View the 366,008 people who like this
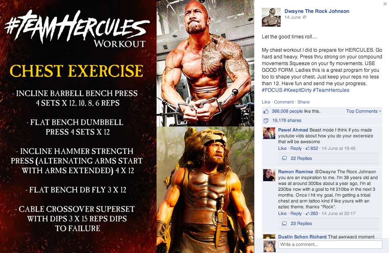The width and height of the screenshot is (389, 253). point(287,111)
